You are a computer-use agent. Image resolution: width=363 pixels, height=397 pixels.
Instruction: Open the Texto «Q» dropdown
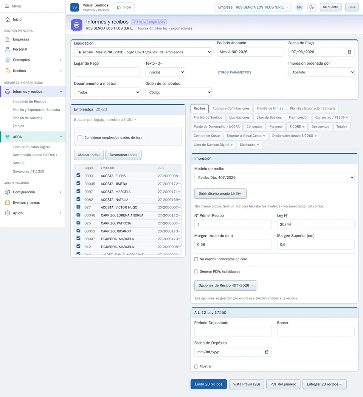pyautogui.click(x=165, y=72)
